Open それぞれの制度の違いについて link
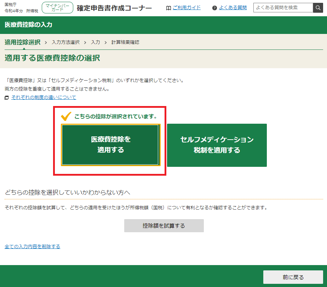 coord(44,97)
